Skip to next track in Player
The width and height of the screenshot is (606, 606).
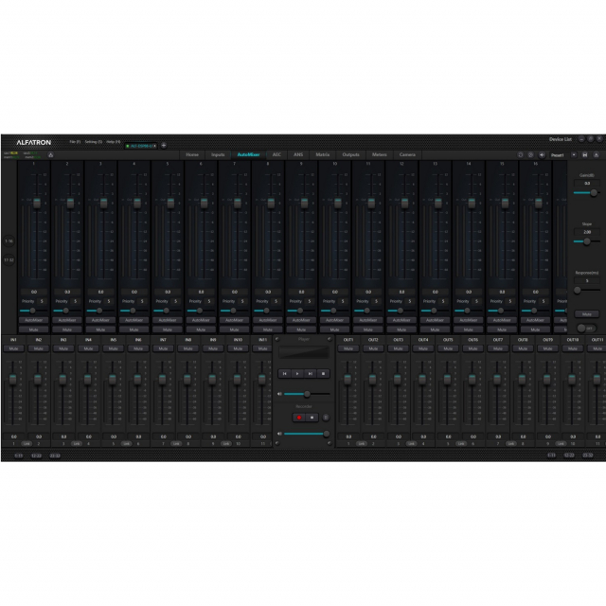point(310,374)
